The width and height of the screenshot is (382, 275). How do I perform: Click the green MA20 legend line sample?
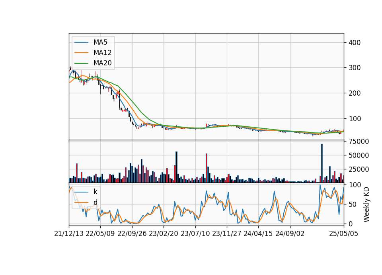coord(81,63)
